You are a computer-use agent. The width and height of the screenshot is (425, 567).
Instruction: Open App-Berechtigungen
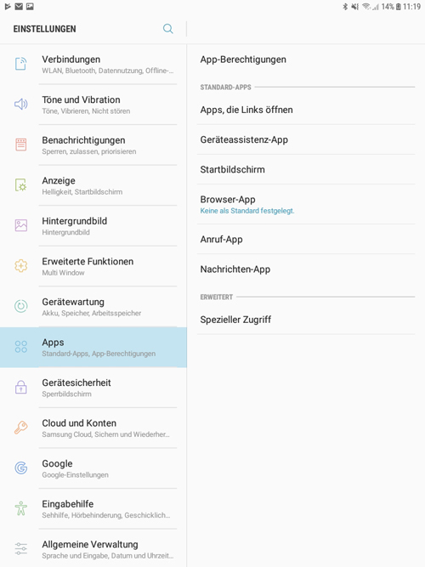306,60
